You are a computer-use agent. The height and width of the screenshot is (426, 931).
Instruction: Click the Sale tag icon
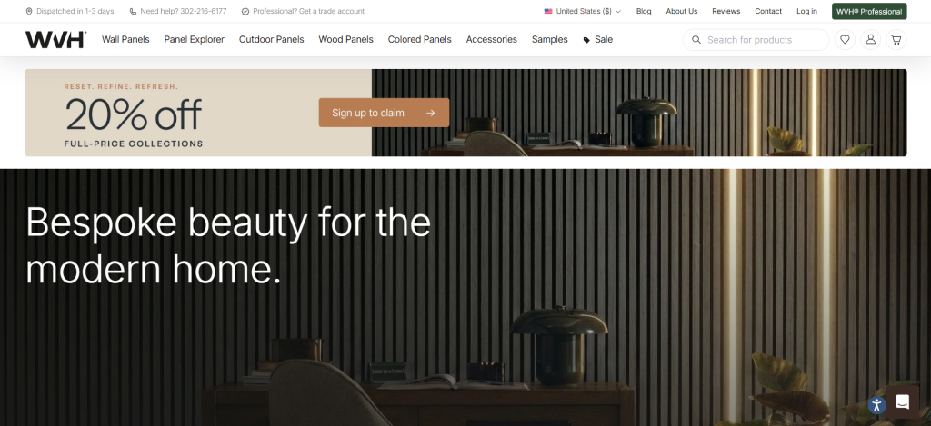[x=586, y=40]
